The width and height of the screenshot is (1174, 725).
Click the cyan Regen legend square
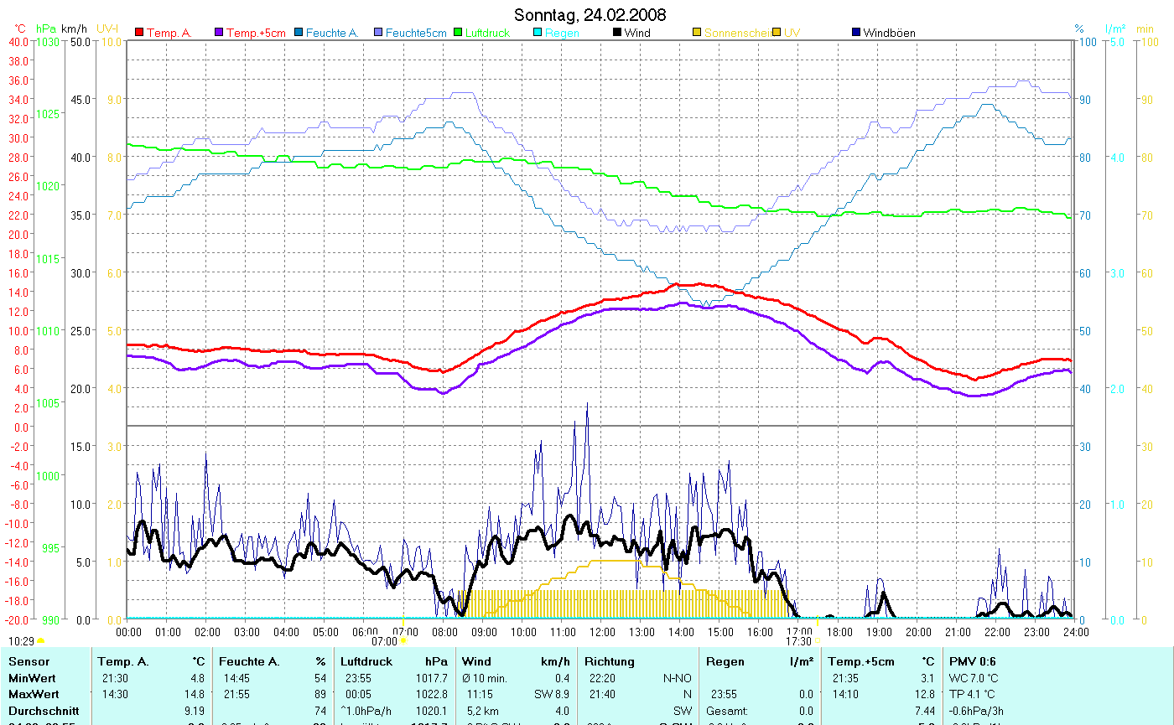coord(538,33)
